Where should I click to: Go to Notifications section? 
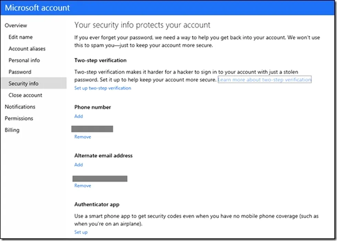click(x=20, y=107)
